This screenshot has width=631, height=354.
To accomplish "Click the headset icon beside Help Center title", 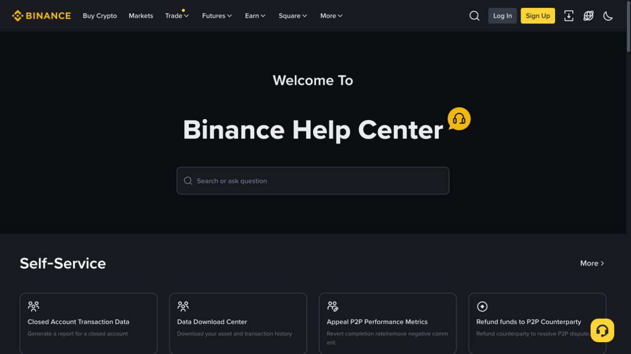I will point(459,119).
